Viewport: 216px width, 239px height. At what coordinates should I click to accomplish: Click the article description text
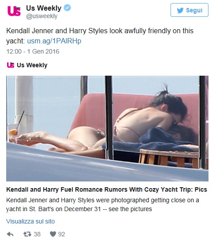point(102,204)
